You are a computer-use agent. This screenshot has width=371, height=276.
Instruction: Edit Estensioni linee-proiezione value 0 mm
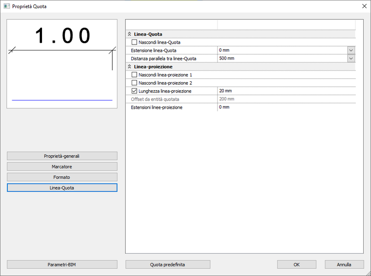click(287, 107)
